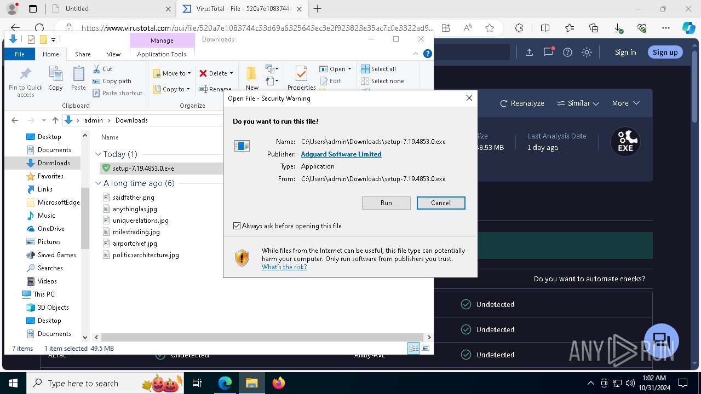Viewport: 701px width, 394px height.
Task: Click Select all in ribbon
Action: coord(378,69)
